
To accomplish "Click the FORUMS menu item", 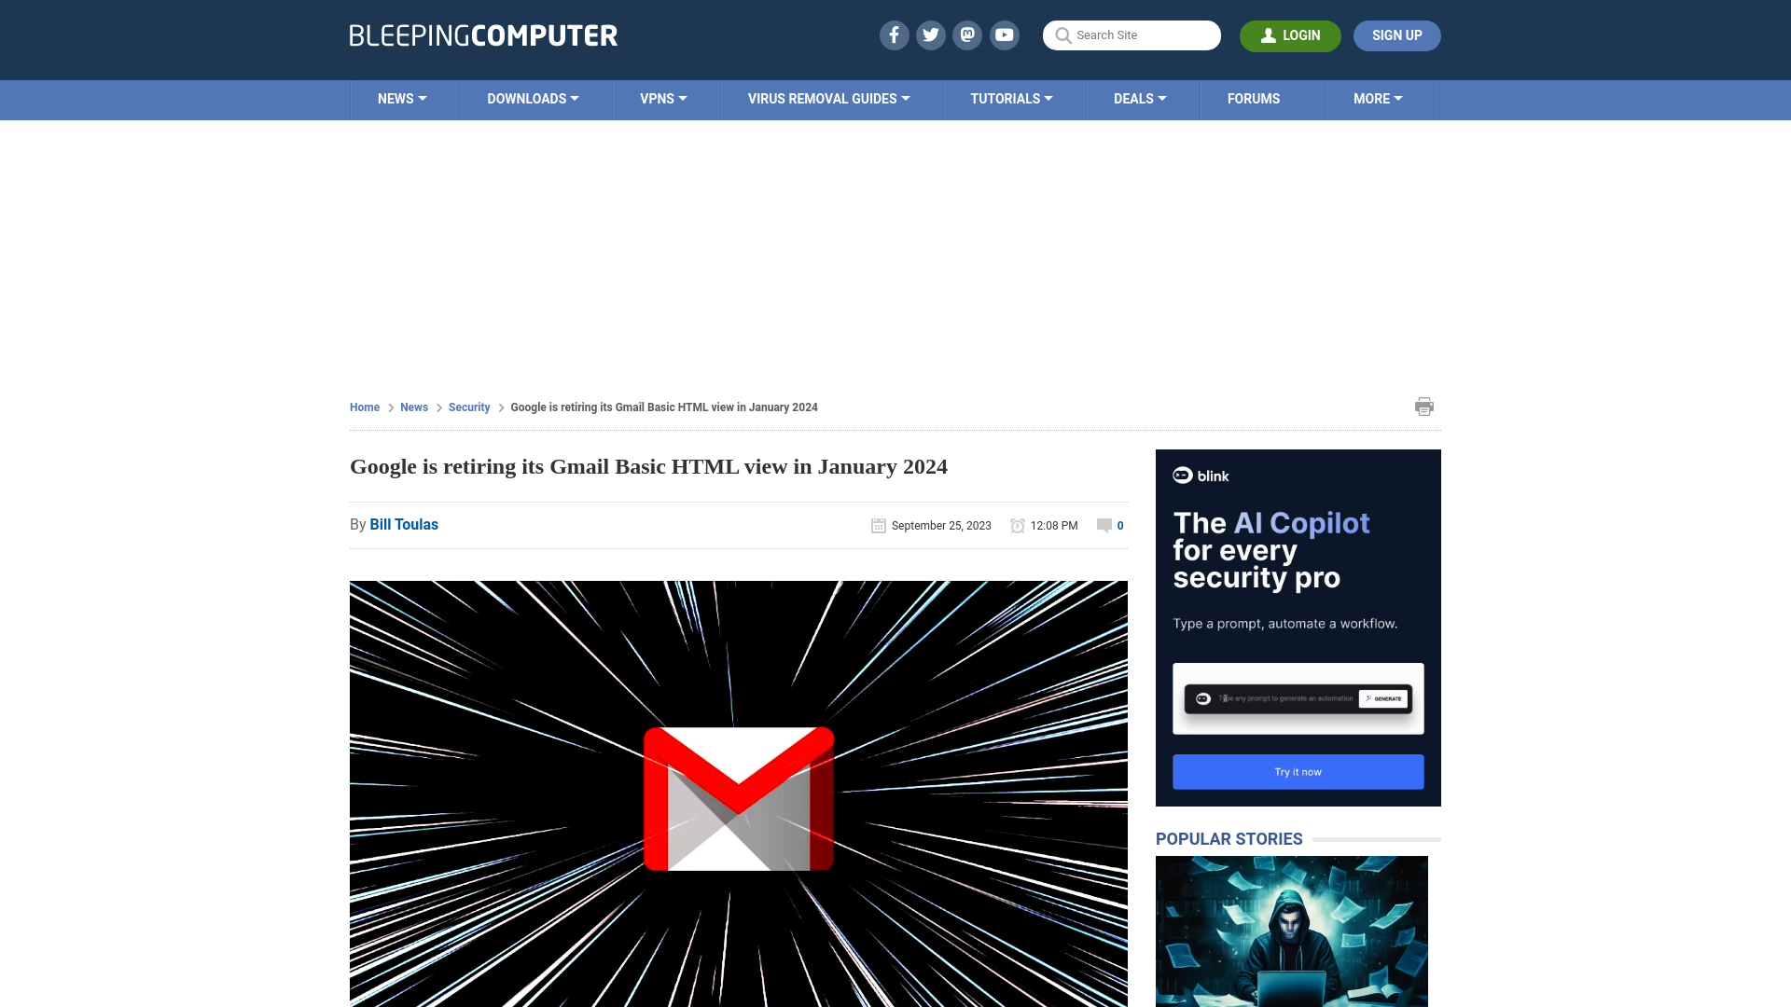I will pos(1254,98).
